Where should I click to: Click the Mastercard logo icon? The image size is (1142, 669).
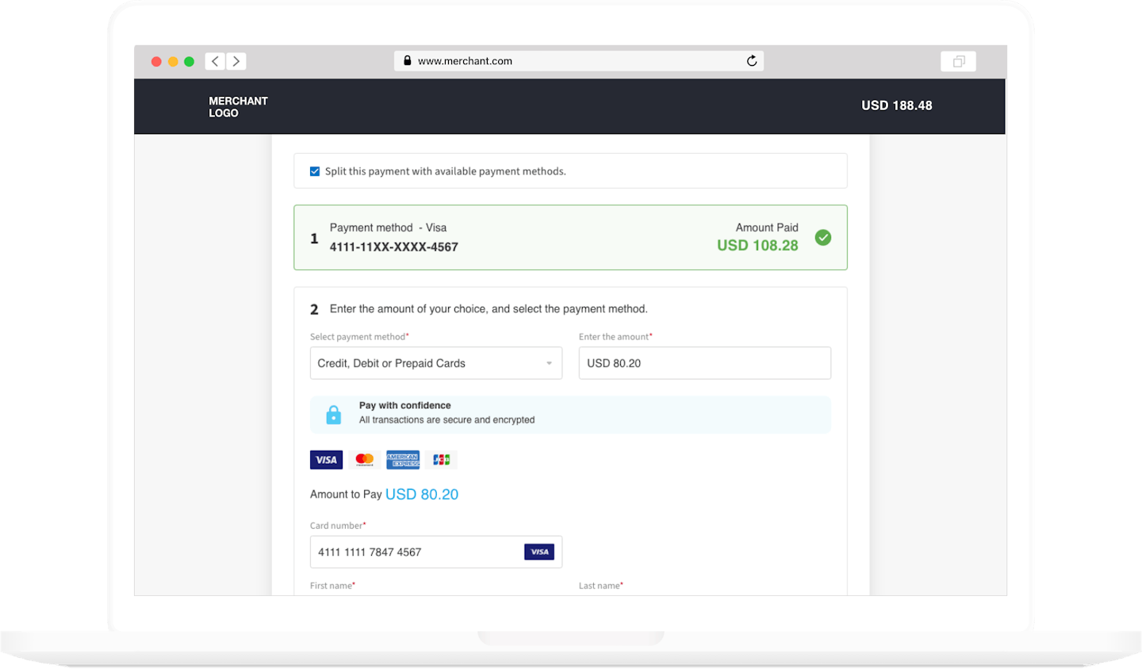tap(364, 460)
